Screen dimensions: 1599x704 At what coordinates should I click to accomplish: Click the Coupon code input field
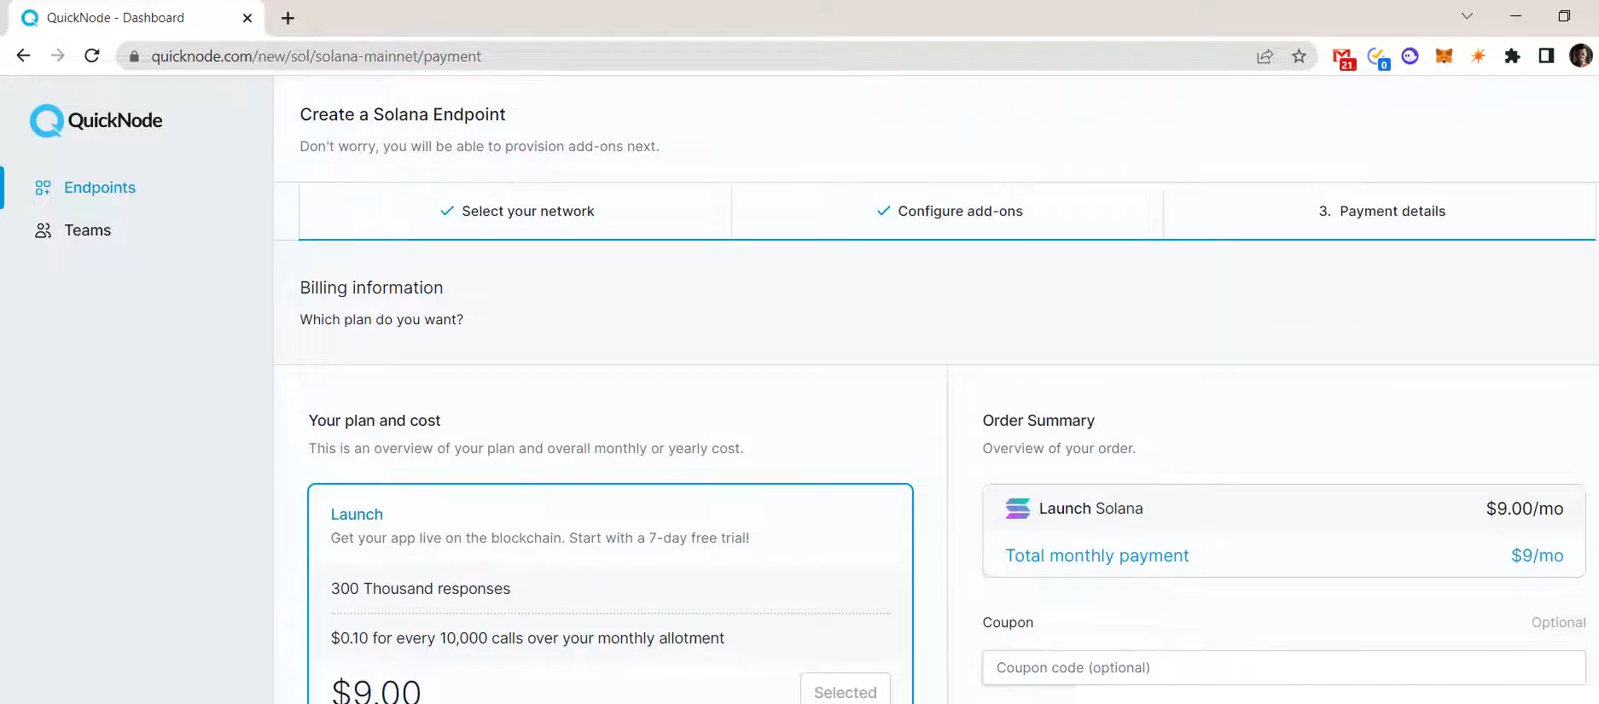pyautogui.click(x=1283, y=667)
